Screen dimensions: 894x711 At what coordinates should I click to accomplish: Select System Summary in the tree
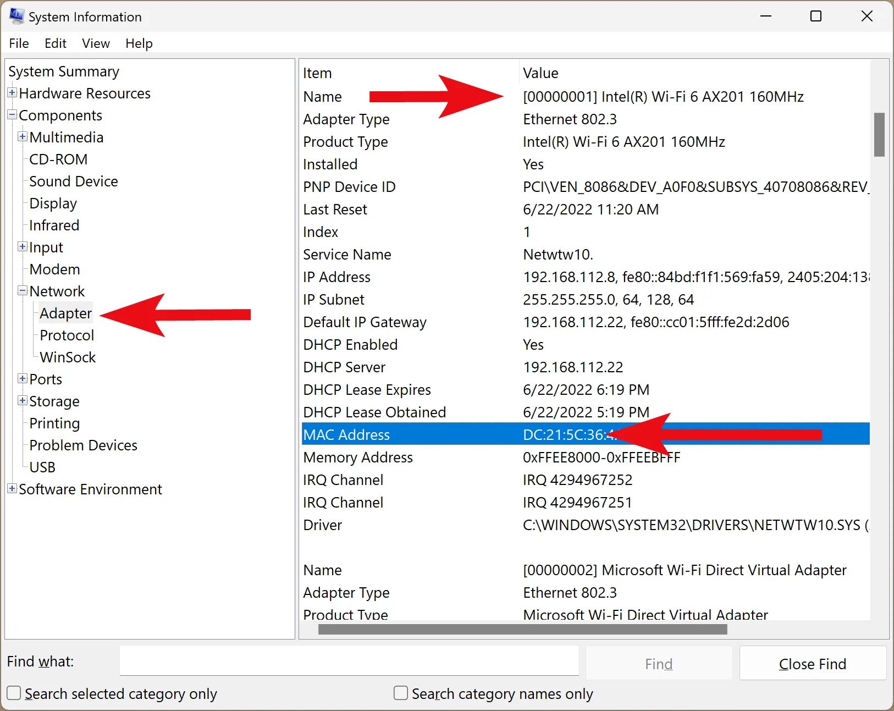click(x=64, y=71)
